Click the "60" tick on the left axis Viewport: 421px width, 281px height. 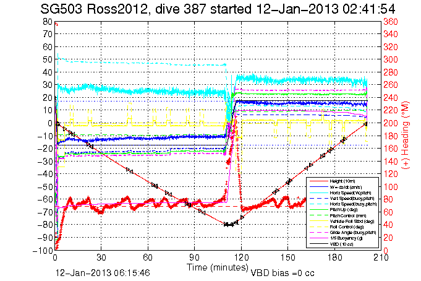point(47,47)
